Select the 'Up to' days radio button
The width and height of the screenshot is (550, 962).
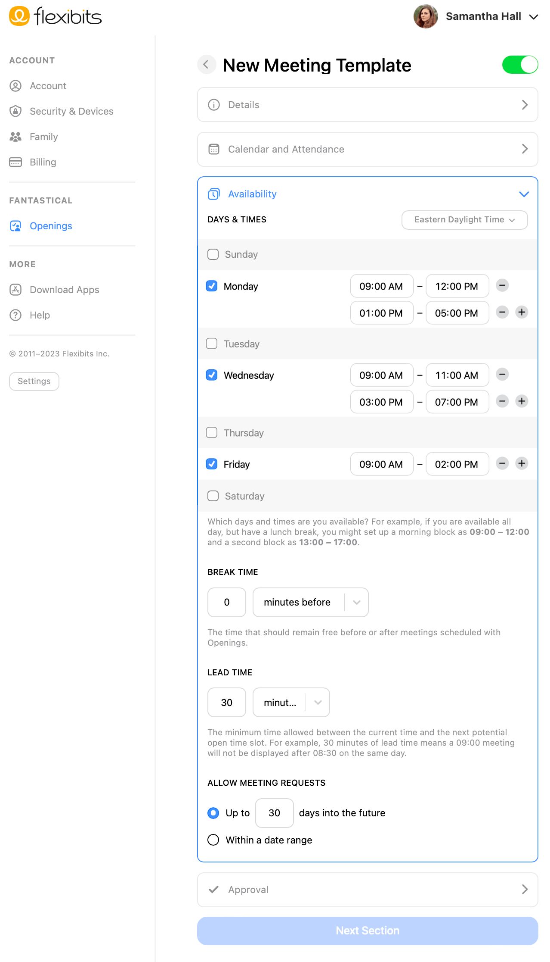click(x=213, y=813)
